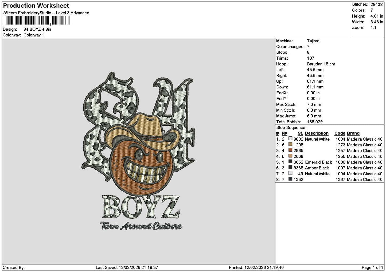Screen dimensions: 386x272
Task: Click the Emerald Black description text
Action: coord(318,162)
